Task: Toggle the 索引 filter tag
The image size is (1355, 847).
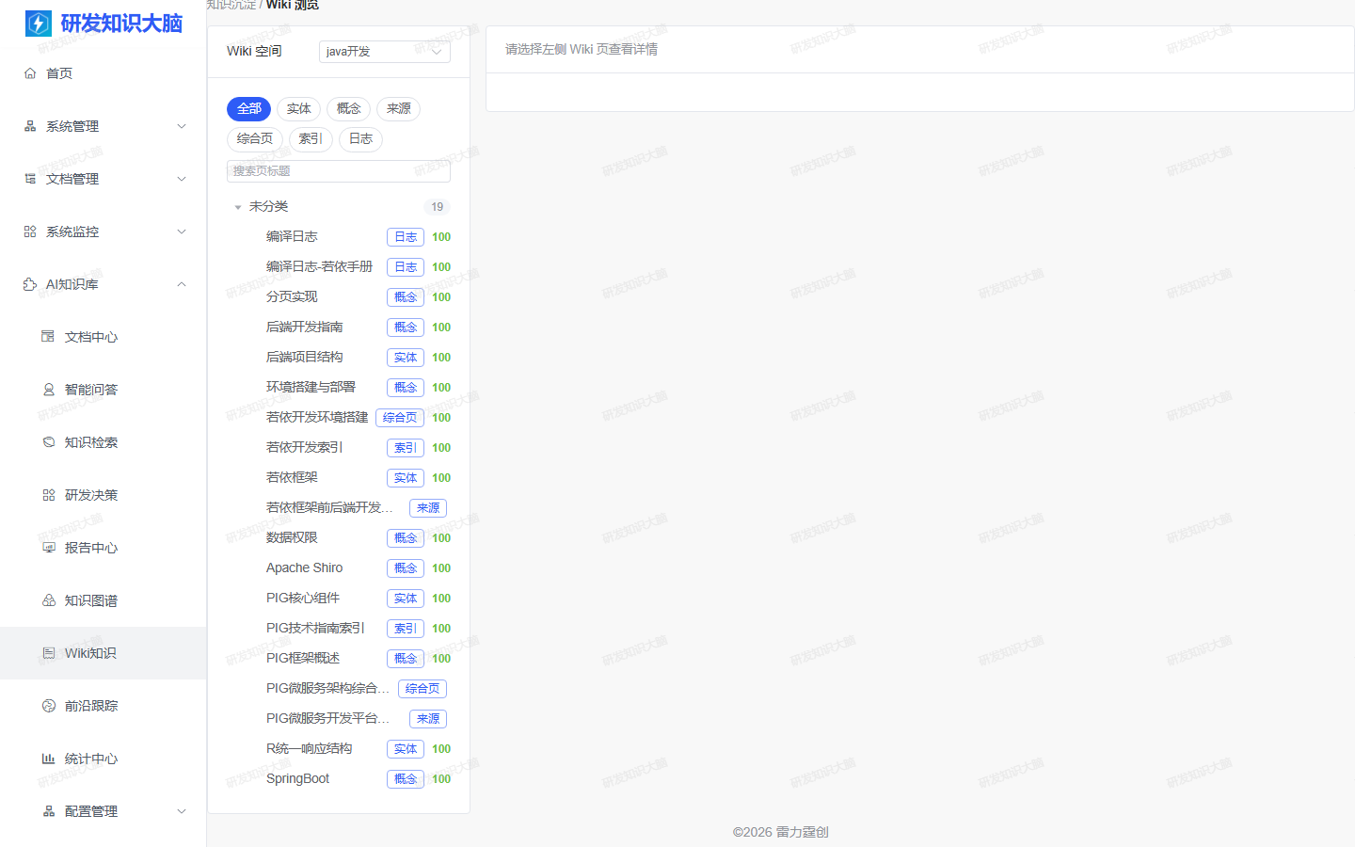Action: click(311, 139)
